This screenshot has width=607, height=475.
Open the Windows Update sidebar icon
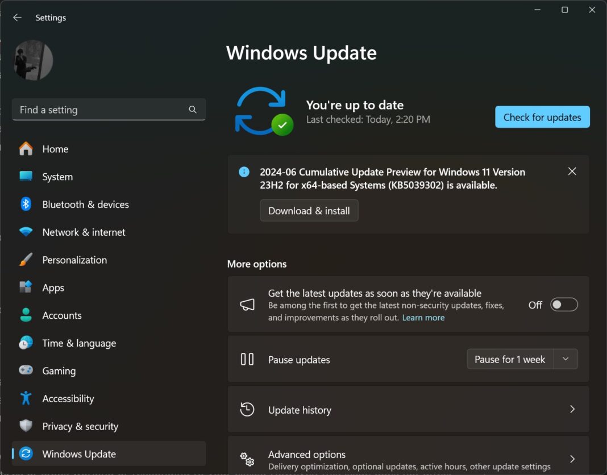pyautogui.click(x=26, y=453)
